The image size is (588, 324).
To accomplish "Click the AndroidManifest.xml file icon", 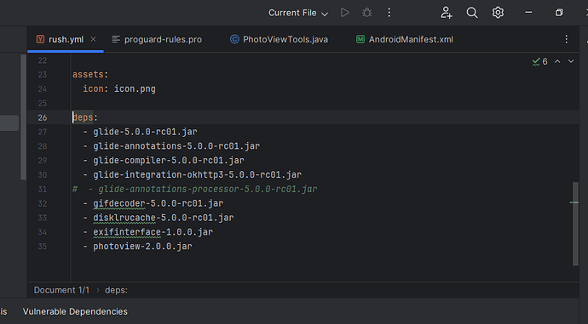I will pyautogui.click(x=360, y=39).
